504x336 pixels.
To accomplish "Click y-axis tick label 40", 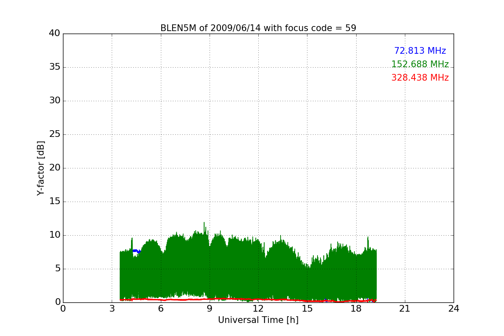I will coord(55,34).
